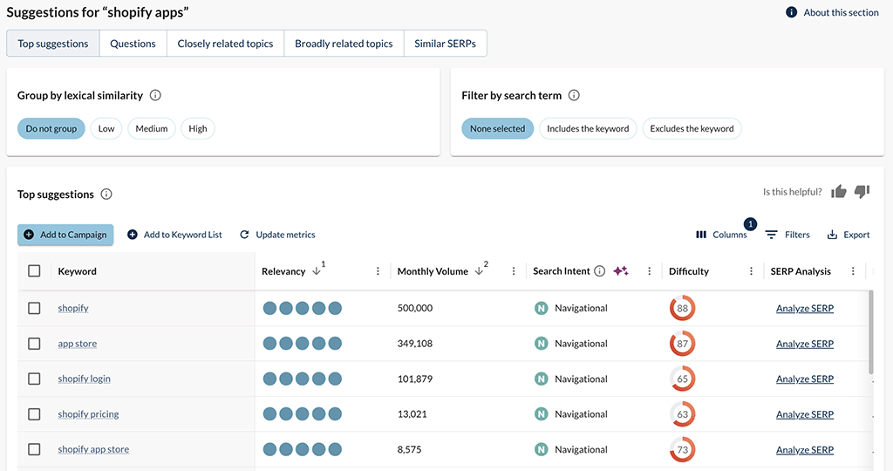Click Update metrics
Image resolution: width=893 pixels, height=471 pixels.
click(x=277, y=235)
